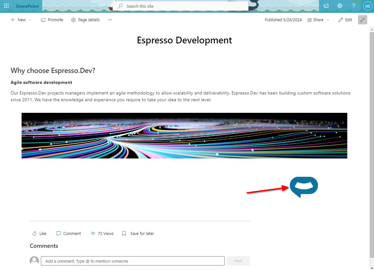Viewport: 374px width, 270px height.
Task: Click the Promote command
Action: 52,20
